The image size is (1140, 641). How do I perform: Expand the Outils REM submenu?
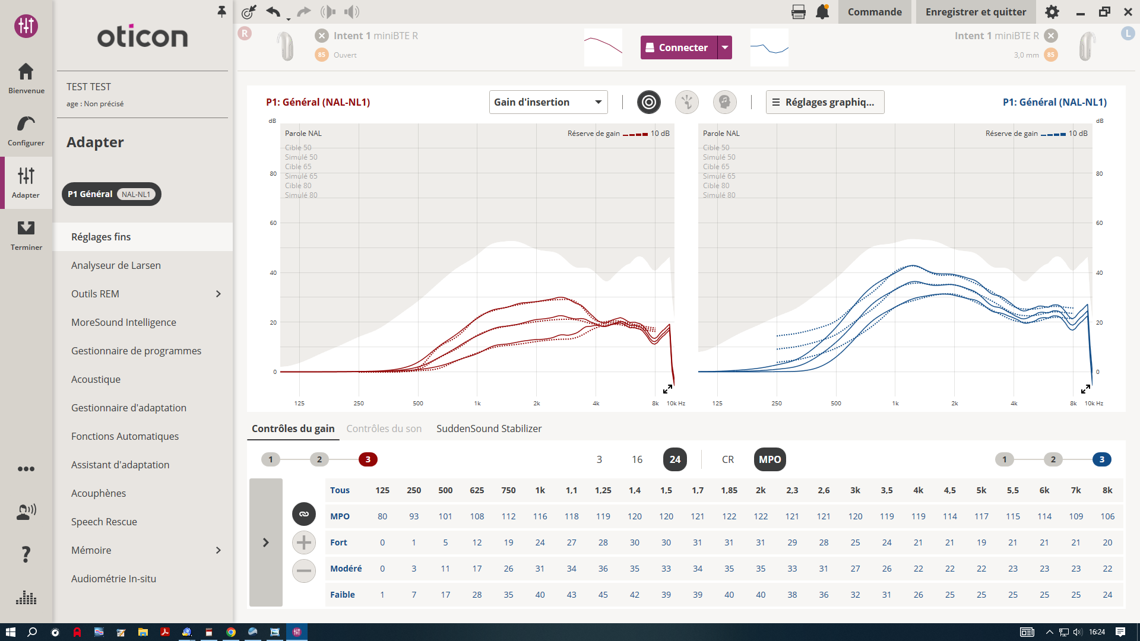point(218,294)
